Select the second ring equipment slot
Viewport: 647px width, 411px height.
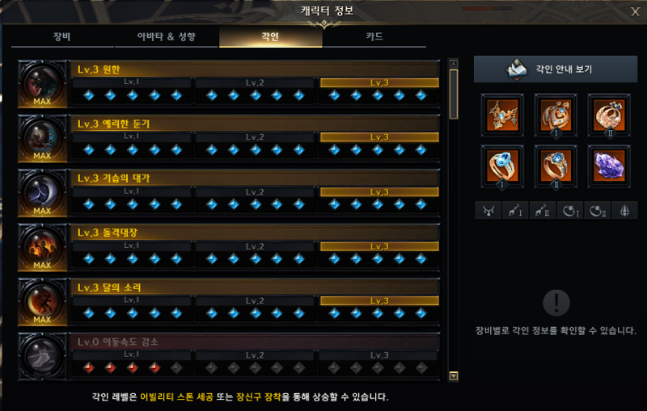[x=556, y=166]
